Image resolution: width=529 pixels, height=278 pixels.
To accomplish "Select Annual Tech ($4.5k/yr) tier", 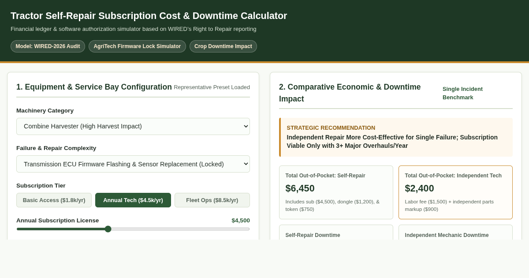I will (x=133, y=200).
